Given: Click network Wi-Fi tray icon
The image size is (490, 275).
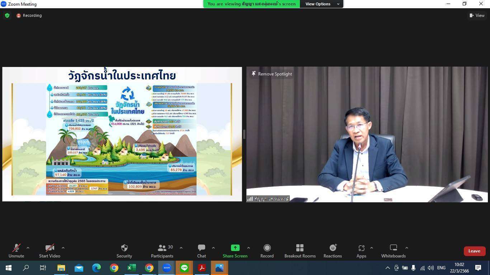Looking at the screenshot, I should (422, 268).
